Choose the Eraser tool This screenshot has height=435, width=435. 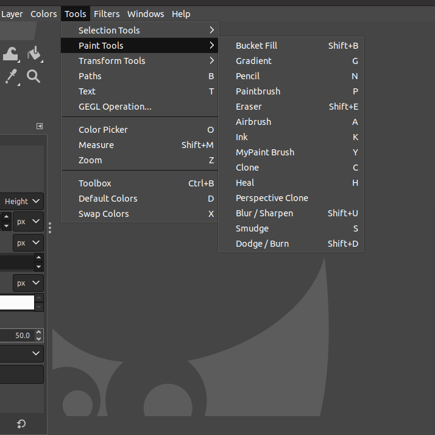click(x=291, y=107)
